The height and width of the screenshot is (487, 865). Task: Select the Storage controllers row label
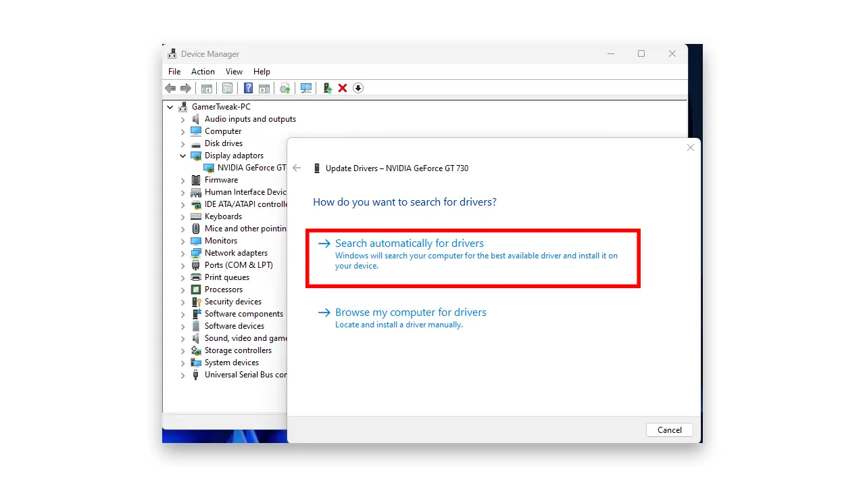pos(239,350)
